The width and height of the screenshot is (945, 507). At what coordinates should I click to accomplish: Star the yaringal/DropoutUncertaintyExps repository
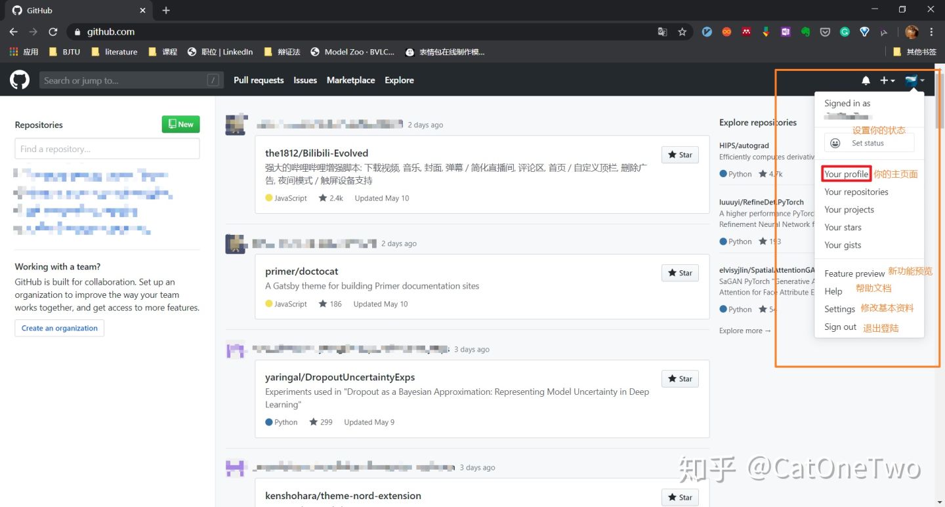click(680, 378)
